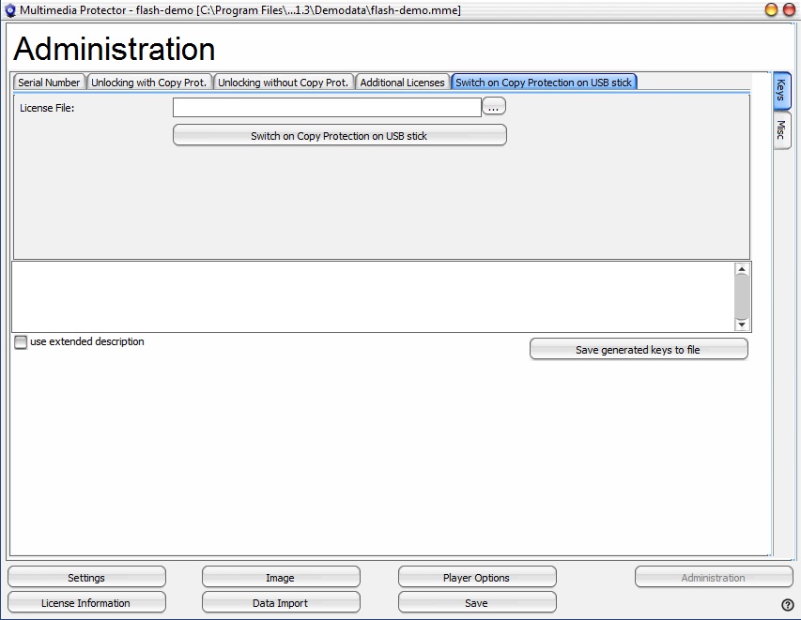Focus the License File input field
The image size is (801, 620).
click(327, 107)
